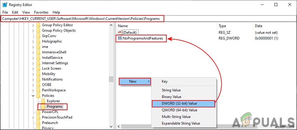Click the (Default) string value icon
Image resolution: width=297 pixels, height=130 pixels.
[120, 32]
